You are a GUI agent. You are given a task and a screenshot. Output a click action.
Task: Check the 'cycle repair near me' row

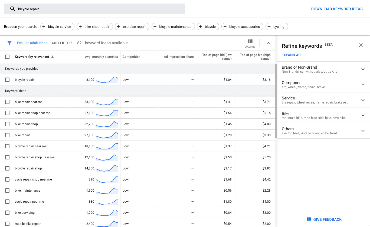pos(7,202)
